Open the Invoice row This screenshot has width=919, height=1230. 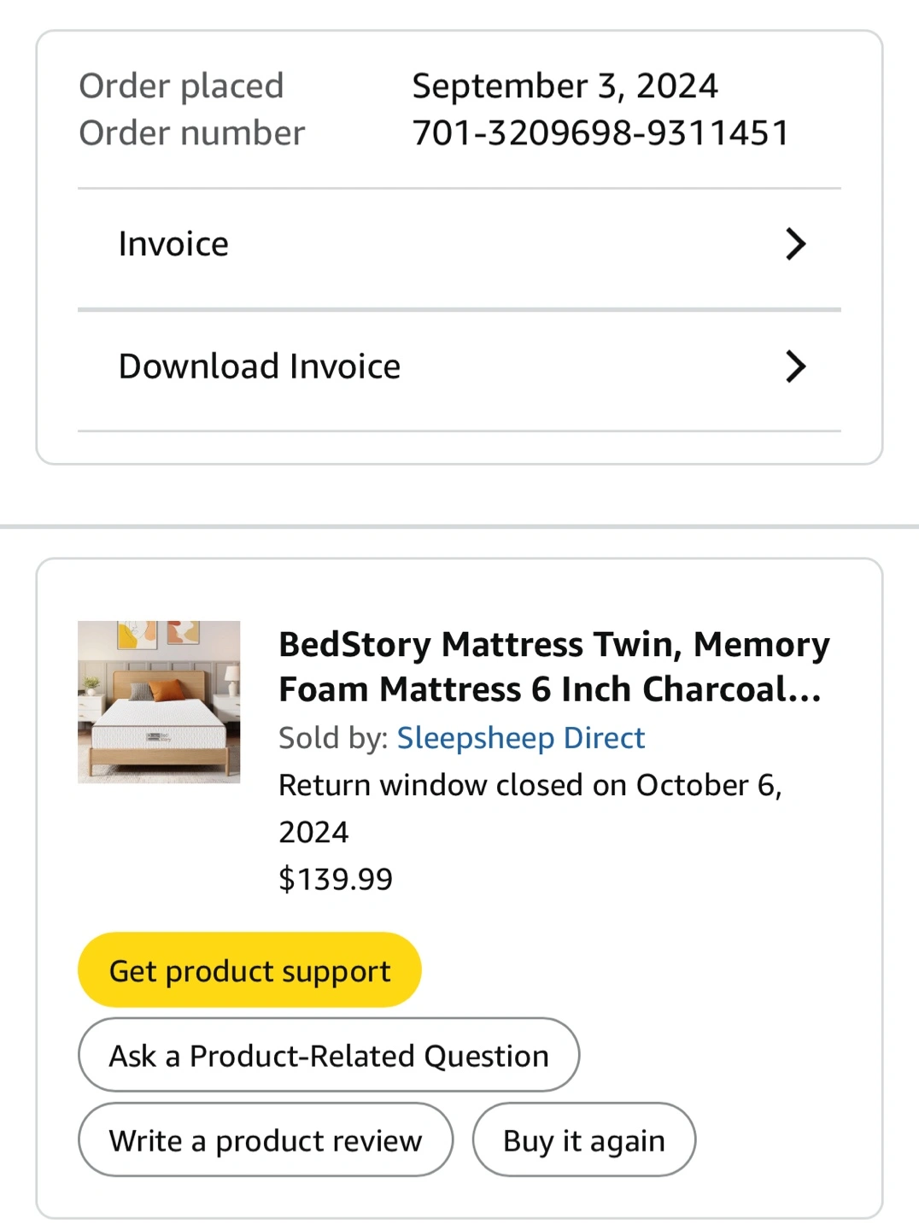(174, 244)
